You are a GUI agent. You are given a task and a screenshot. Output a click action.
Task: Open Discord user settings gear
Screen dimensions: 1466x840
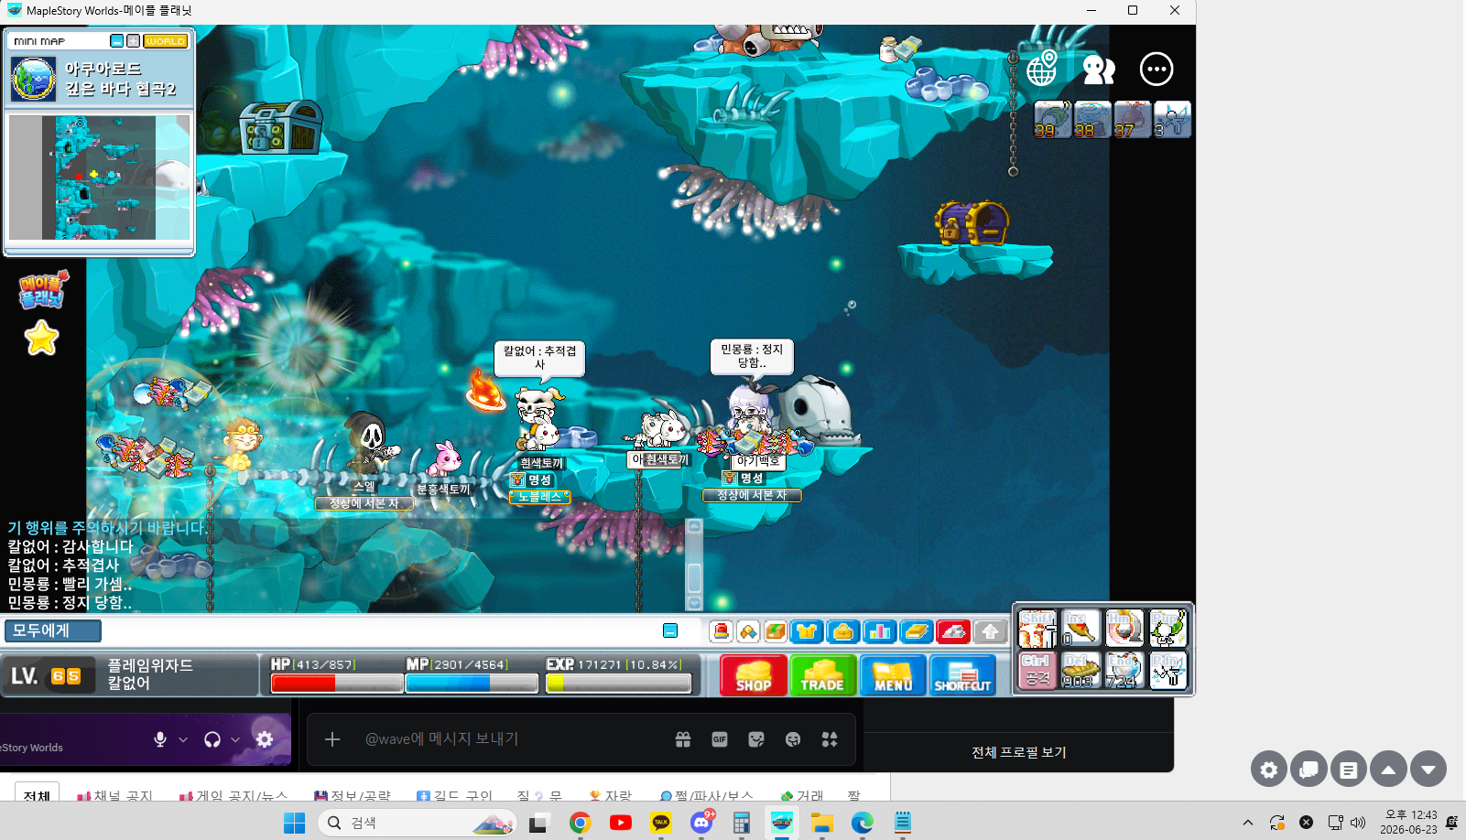tap(265, 739)
